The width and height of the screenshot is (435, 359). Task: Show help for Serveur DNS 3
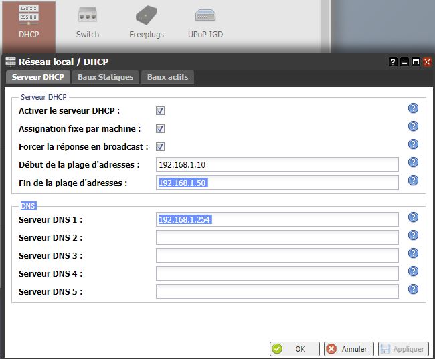(413, 253)
